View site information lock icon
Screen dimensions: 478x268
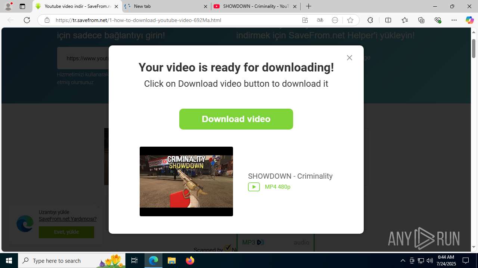[x=47, y=20]
